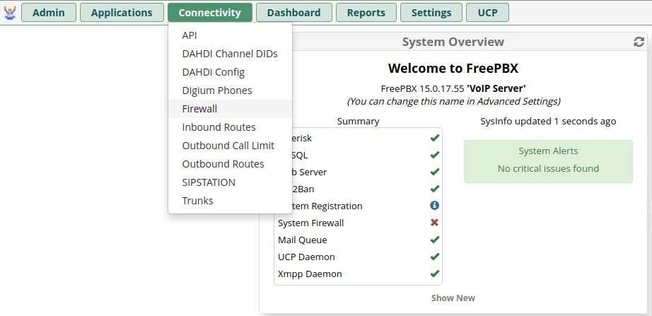
Task: Click the red X beside System Firewall
Action: (x=435, y=223)
